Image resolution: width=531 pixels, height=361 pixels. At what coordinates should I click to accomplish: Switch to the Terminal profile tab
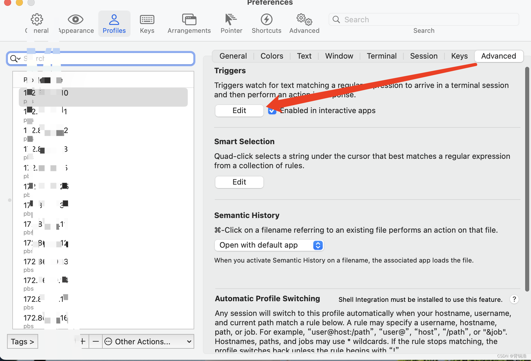382,56
